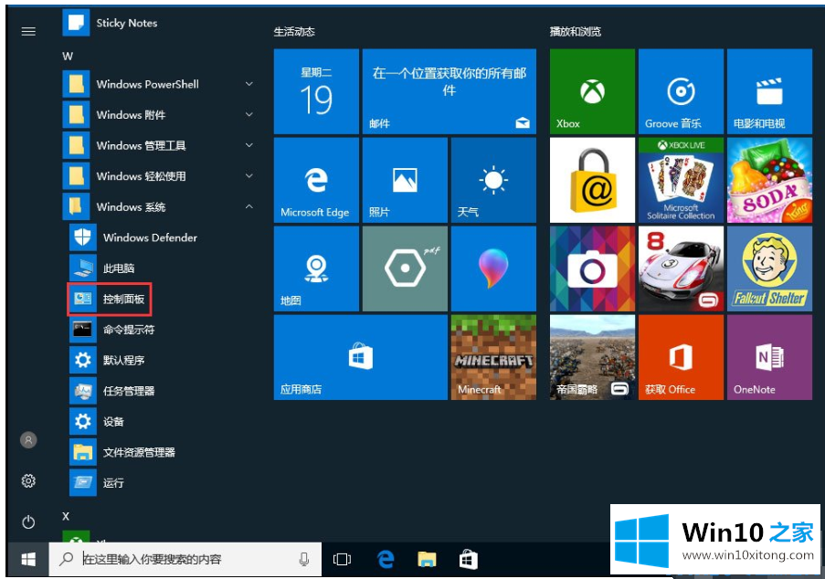Open 运行 (Run) entry
The width and height of the screenshot is (825, 579).
pos(97,483)
